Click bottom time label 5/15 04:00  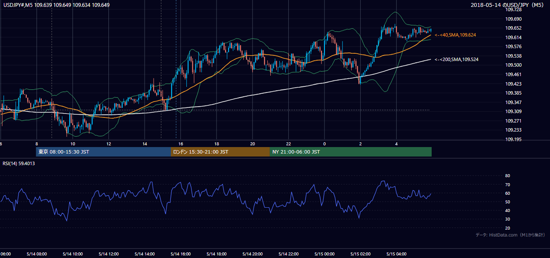pos(396,254)
